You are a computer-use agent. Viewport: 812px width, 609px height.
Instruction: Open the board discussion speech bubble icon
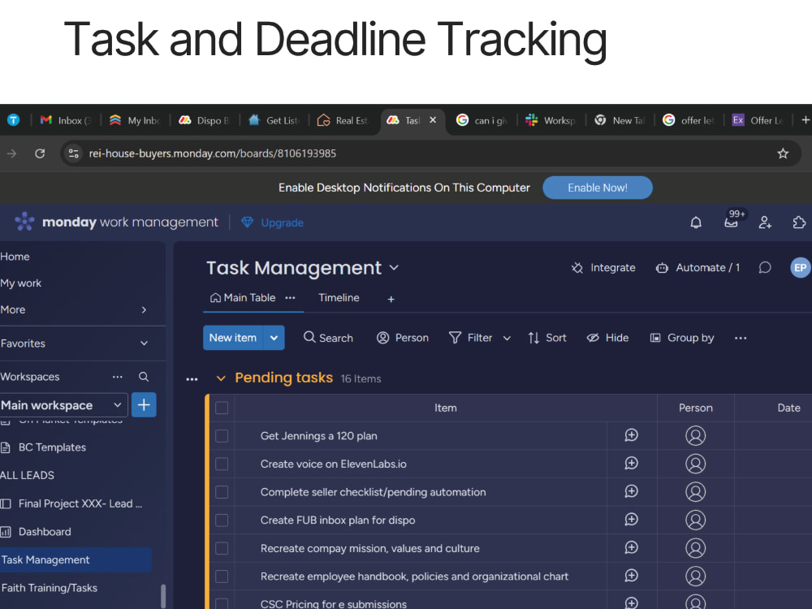[765, 268]
